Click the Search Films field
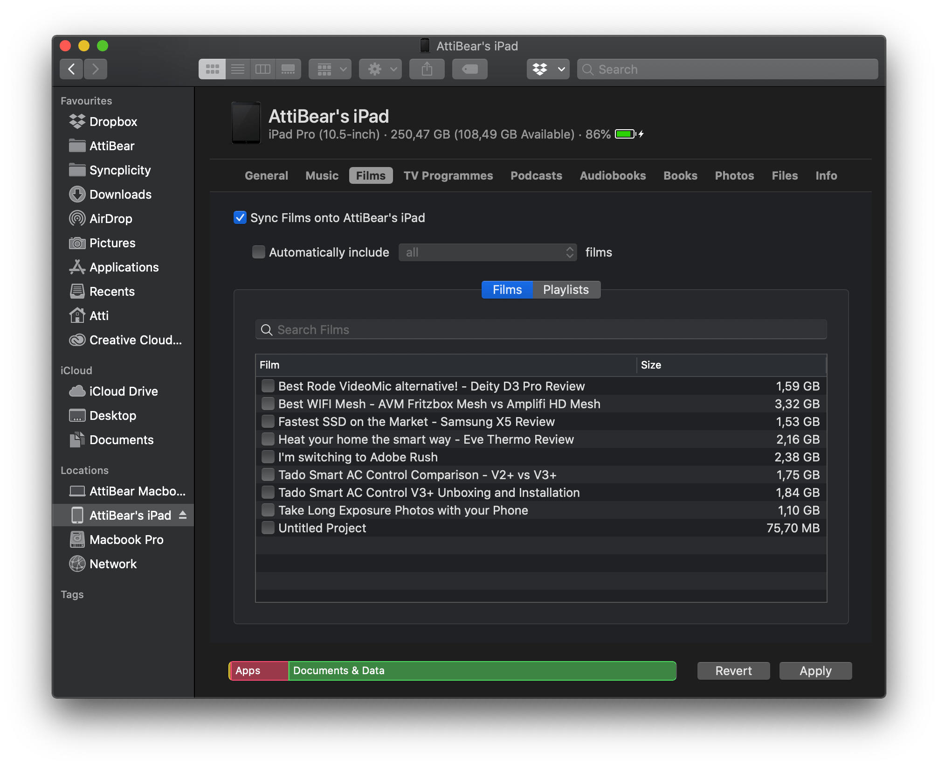The height and width of the screenshot is (767, 938). point(541,330)
